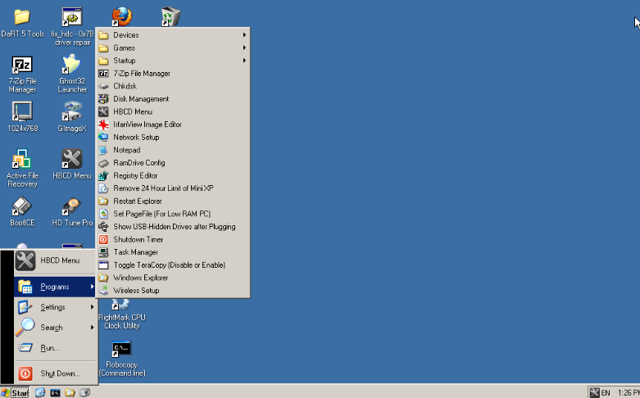Open Network Setup from menu

(173, 137)
